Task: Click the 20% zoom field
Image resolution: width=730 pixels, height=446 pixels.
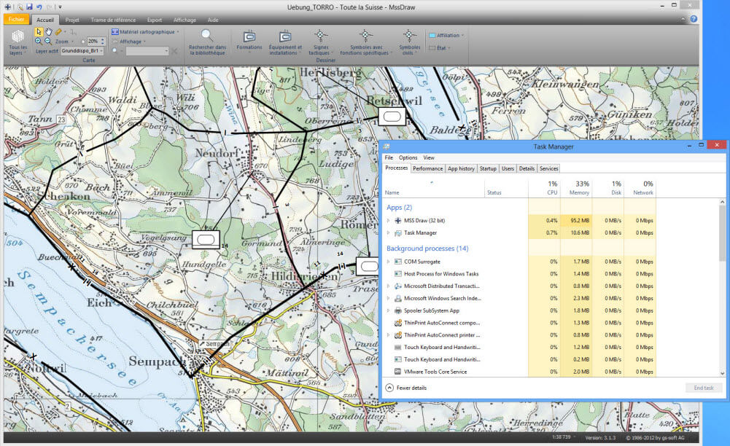Action: [93, 42]
